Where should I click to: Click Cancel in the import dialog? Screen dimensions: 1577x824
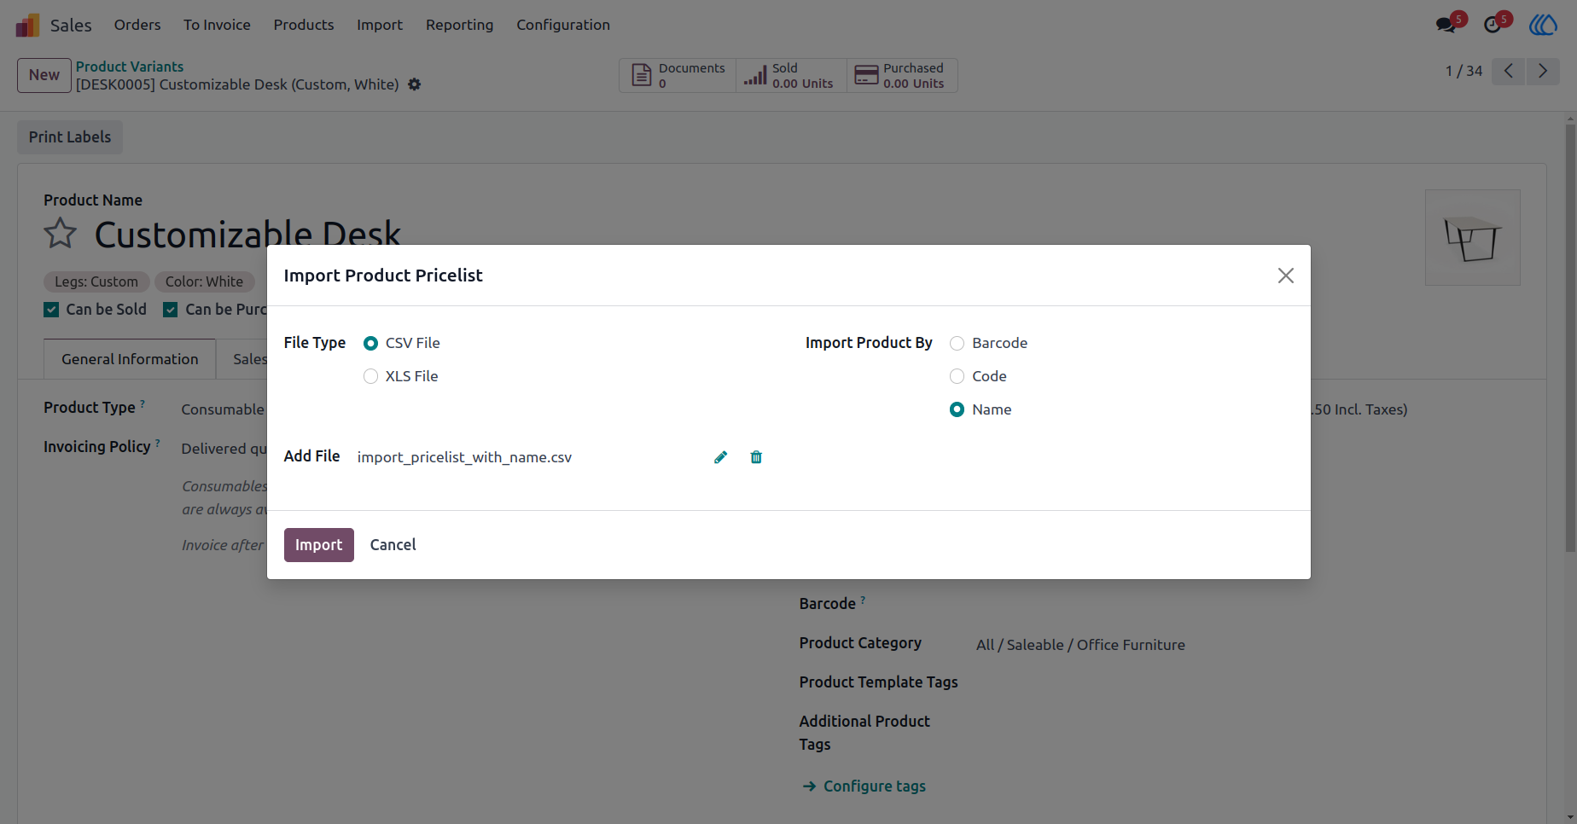tap(393, 545)
